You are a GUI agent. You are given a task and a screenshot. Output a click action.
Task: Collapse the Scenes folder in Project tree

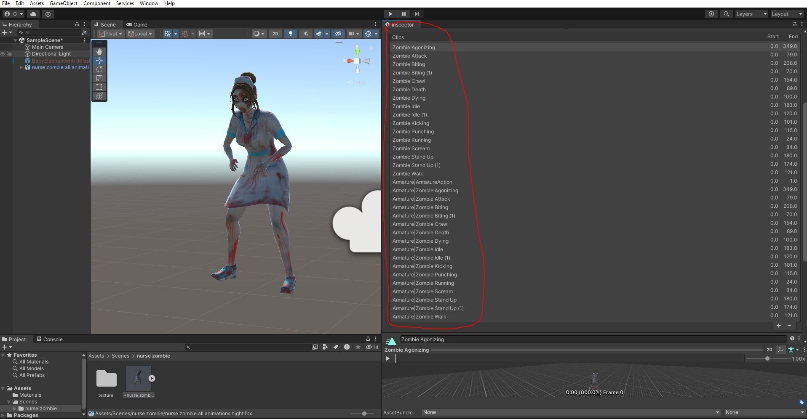(9, 402)
